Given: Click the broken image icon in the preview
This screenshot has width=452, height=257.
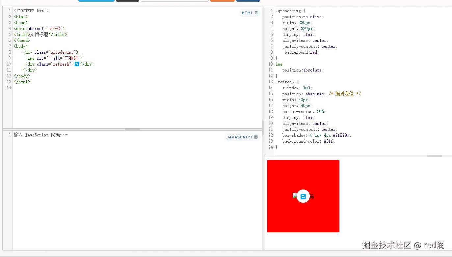Looking at the screenshot, I should click(295, 195).
